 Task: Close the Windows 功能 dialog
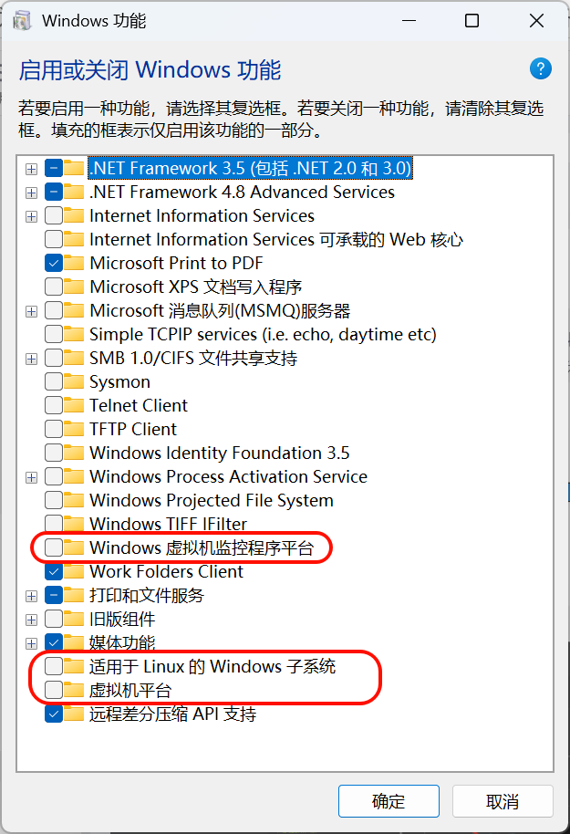coord(536,21)
